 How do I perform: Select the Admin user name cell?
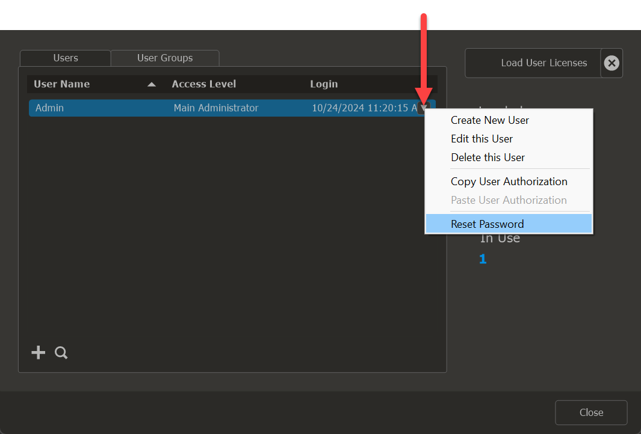pyautogui.click(x=49, y=108)
